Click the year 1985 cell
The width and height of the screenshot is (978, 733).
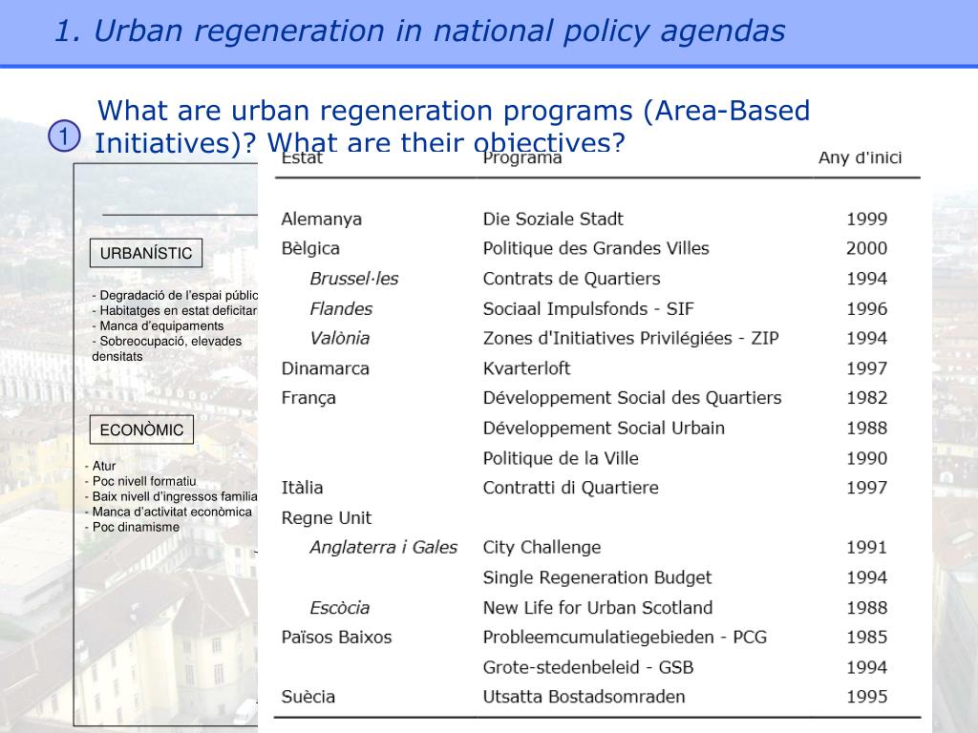pyautogui.click(x=866, y=637)
